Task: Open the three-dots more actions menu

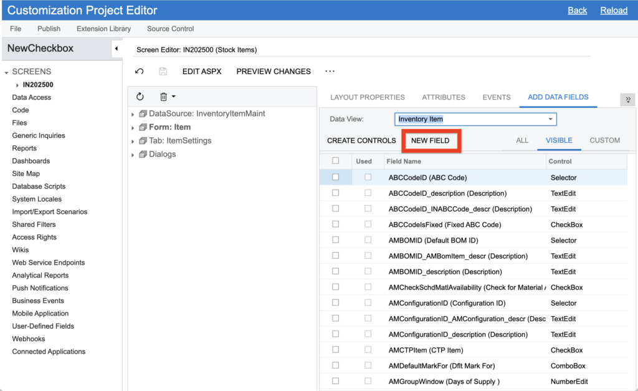Action: click(x=330, y=72)
